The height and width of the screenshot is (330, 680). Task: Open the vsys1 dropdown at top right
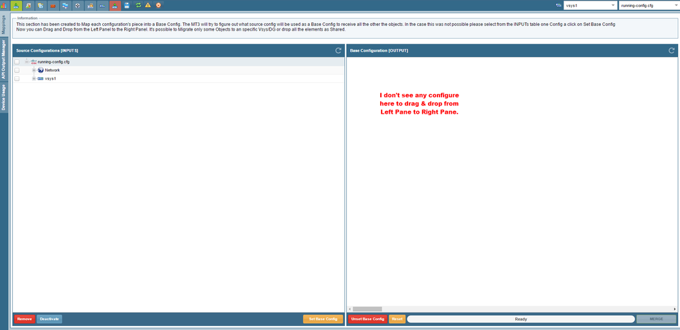click(589, 5)
